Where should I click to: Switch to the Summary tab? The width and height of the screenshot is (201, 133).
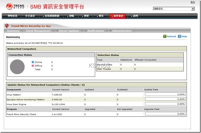(x=13, y=31)
